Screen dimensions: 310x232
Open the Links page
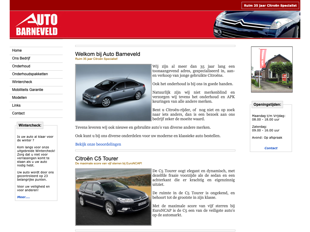tap(16, 105)
